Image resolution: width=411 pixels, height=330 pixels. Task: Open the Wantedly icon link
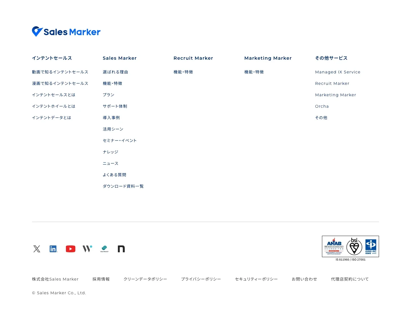point(87,249)
